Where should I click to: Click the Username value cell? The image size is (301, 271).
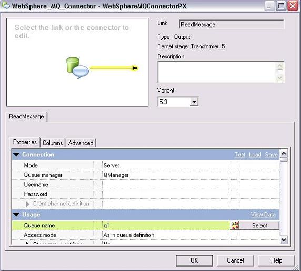tap(166, 185)
